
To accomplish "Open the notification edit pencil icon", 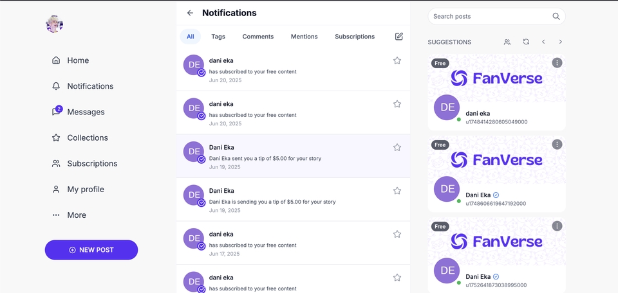I will click(399, 37).
